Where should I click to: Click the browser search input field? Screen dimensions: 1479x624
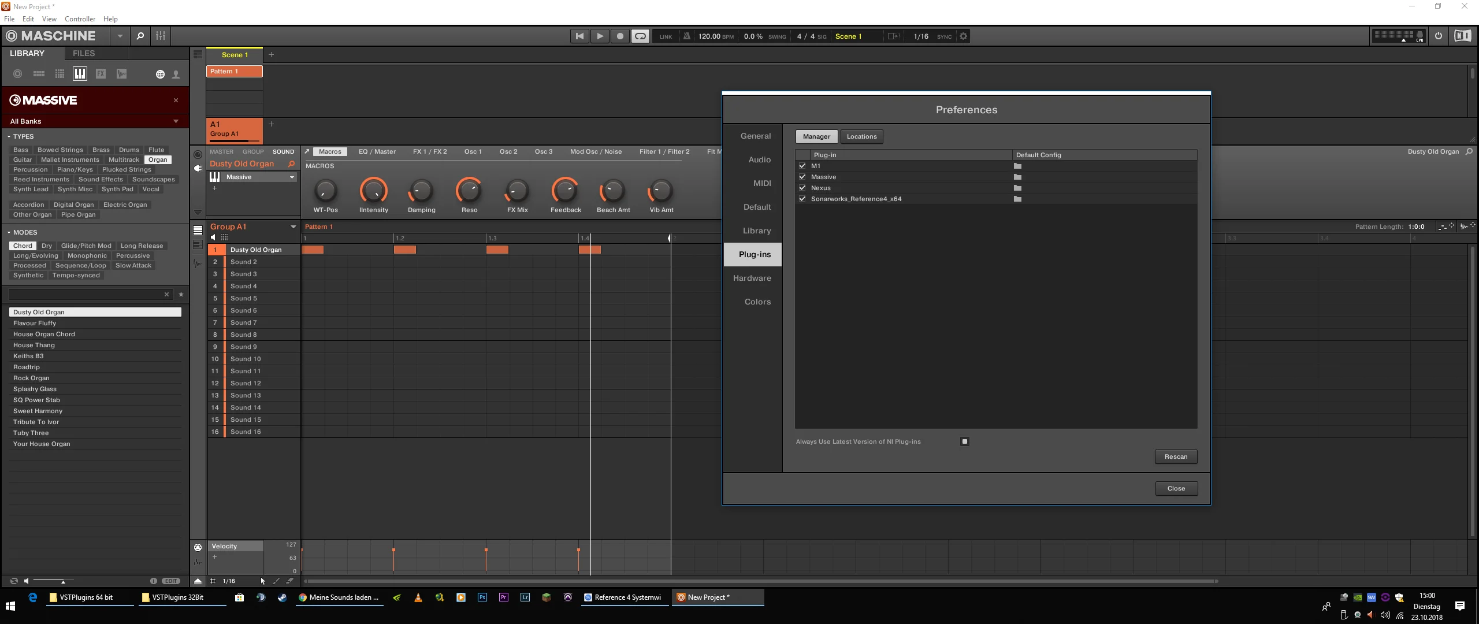pos(87,295)
